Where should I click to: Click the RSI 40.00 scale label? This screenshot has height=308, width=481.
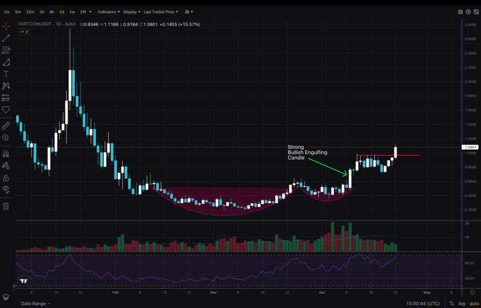tap(469, 278)
